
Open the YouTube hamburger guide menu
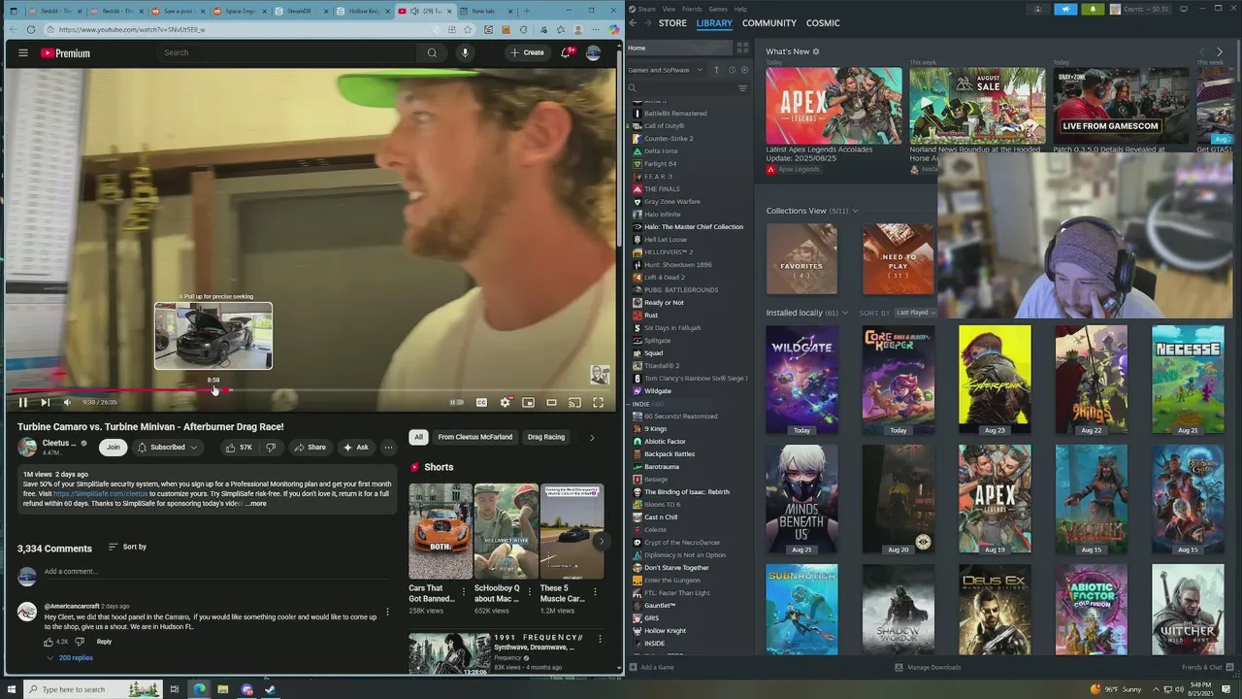pos(23,52)
